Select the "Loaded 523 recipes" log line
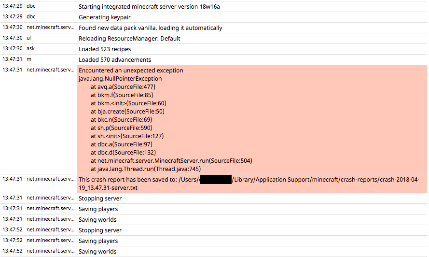 105,49
